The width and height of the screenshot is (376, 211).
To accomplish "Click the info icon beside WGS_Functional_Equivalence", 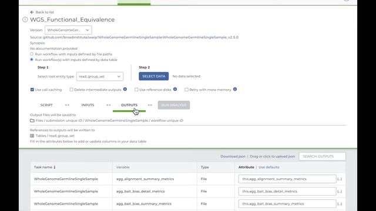I will pyautogui.click(x=25, y=19).
